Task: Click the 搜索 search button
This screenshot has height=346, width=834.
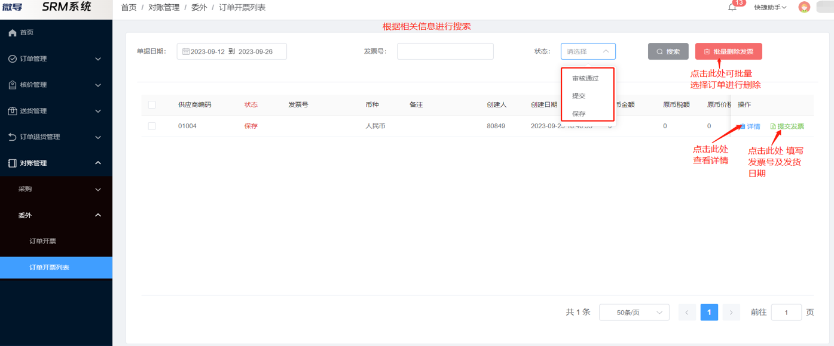Action: tap(668, 52)
